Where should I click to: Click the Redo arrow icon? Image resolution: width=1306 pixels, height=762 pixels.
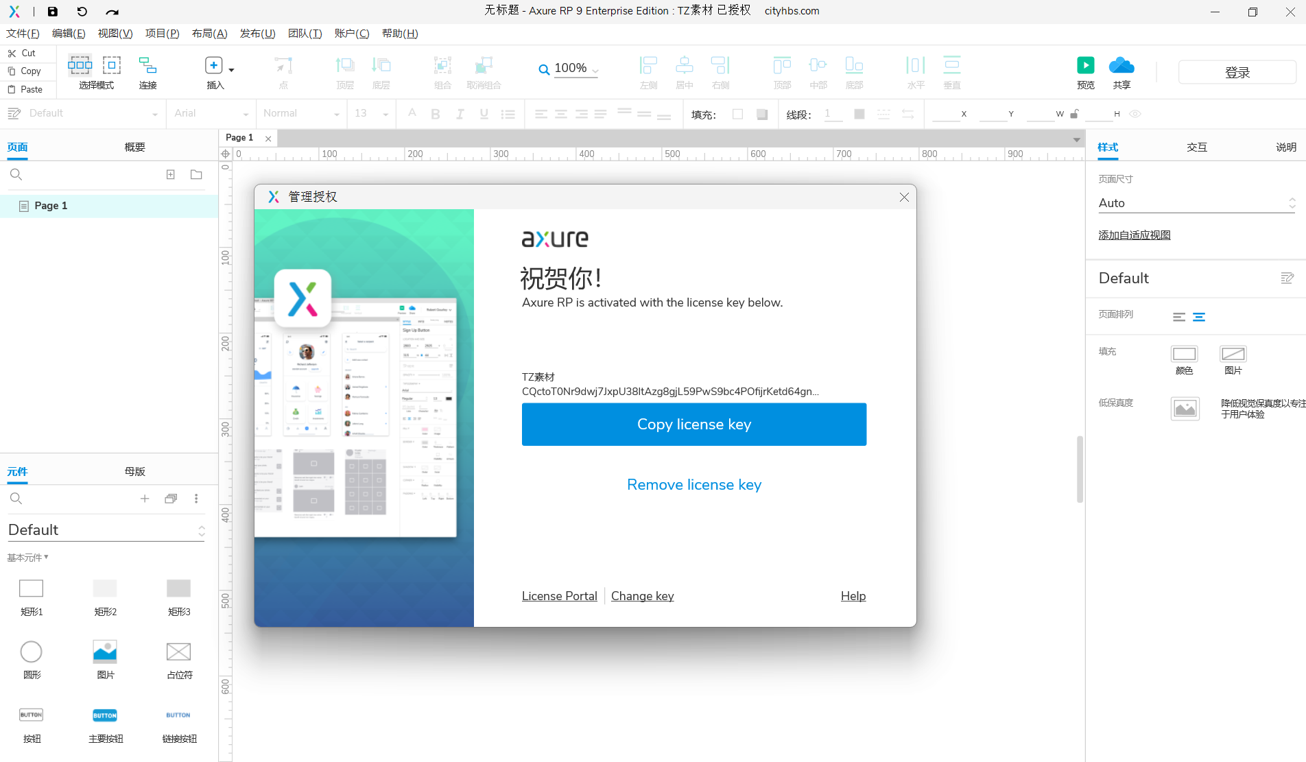click(112, 12)
